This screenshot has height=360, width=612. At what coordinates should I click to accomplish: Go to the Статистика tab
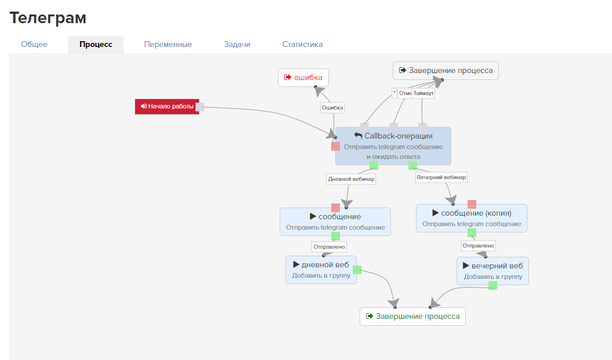pos(302,45)
